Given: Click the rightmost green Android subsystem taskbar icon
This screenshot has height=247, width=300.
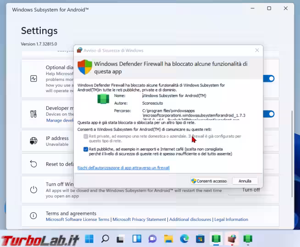Looking at the screenshot, I should 248,239.
